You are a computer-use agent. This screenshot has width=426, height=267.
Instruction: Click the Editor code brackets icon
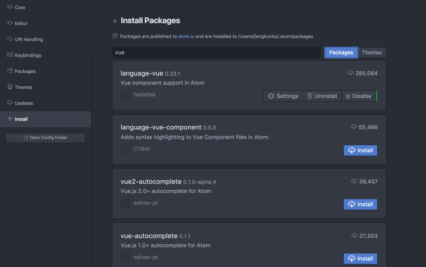(10, 23)
